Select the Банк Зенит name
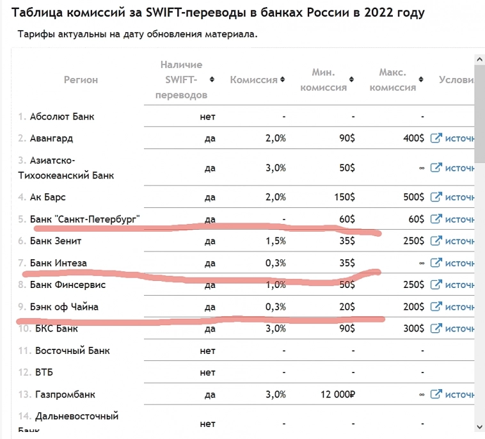The image size is (485, 439). click(x=56, y=241)
